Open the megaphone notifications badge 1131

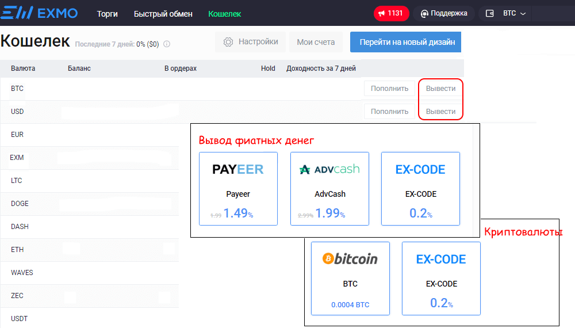pyautogui.click(x=392, y=13)
